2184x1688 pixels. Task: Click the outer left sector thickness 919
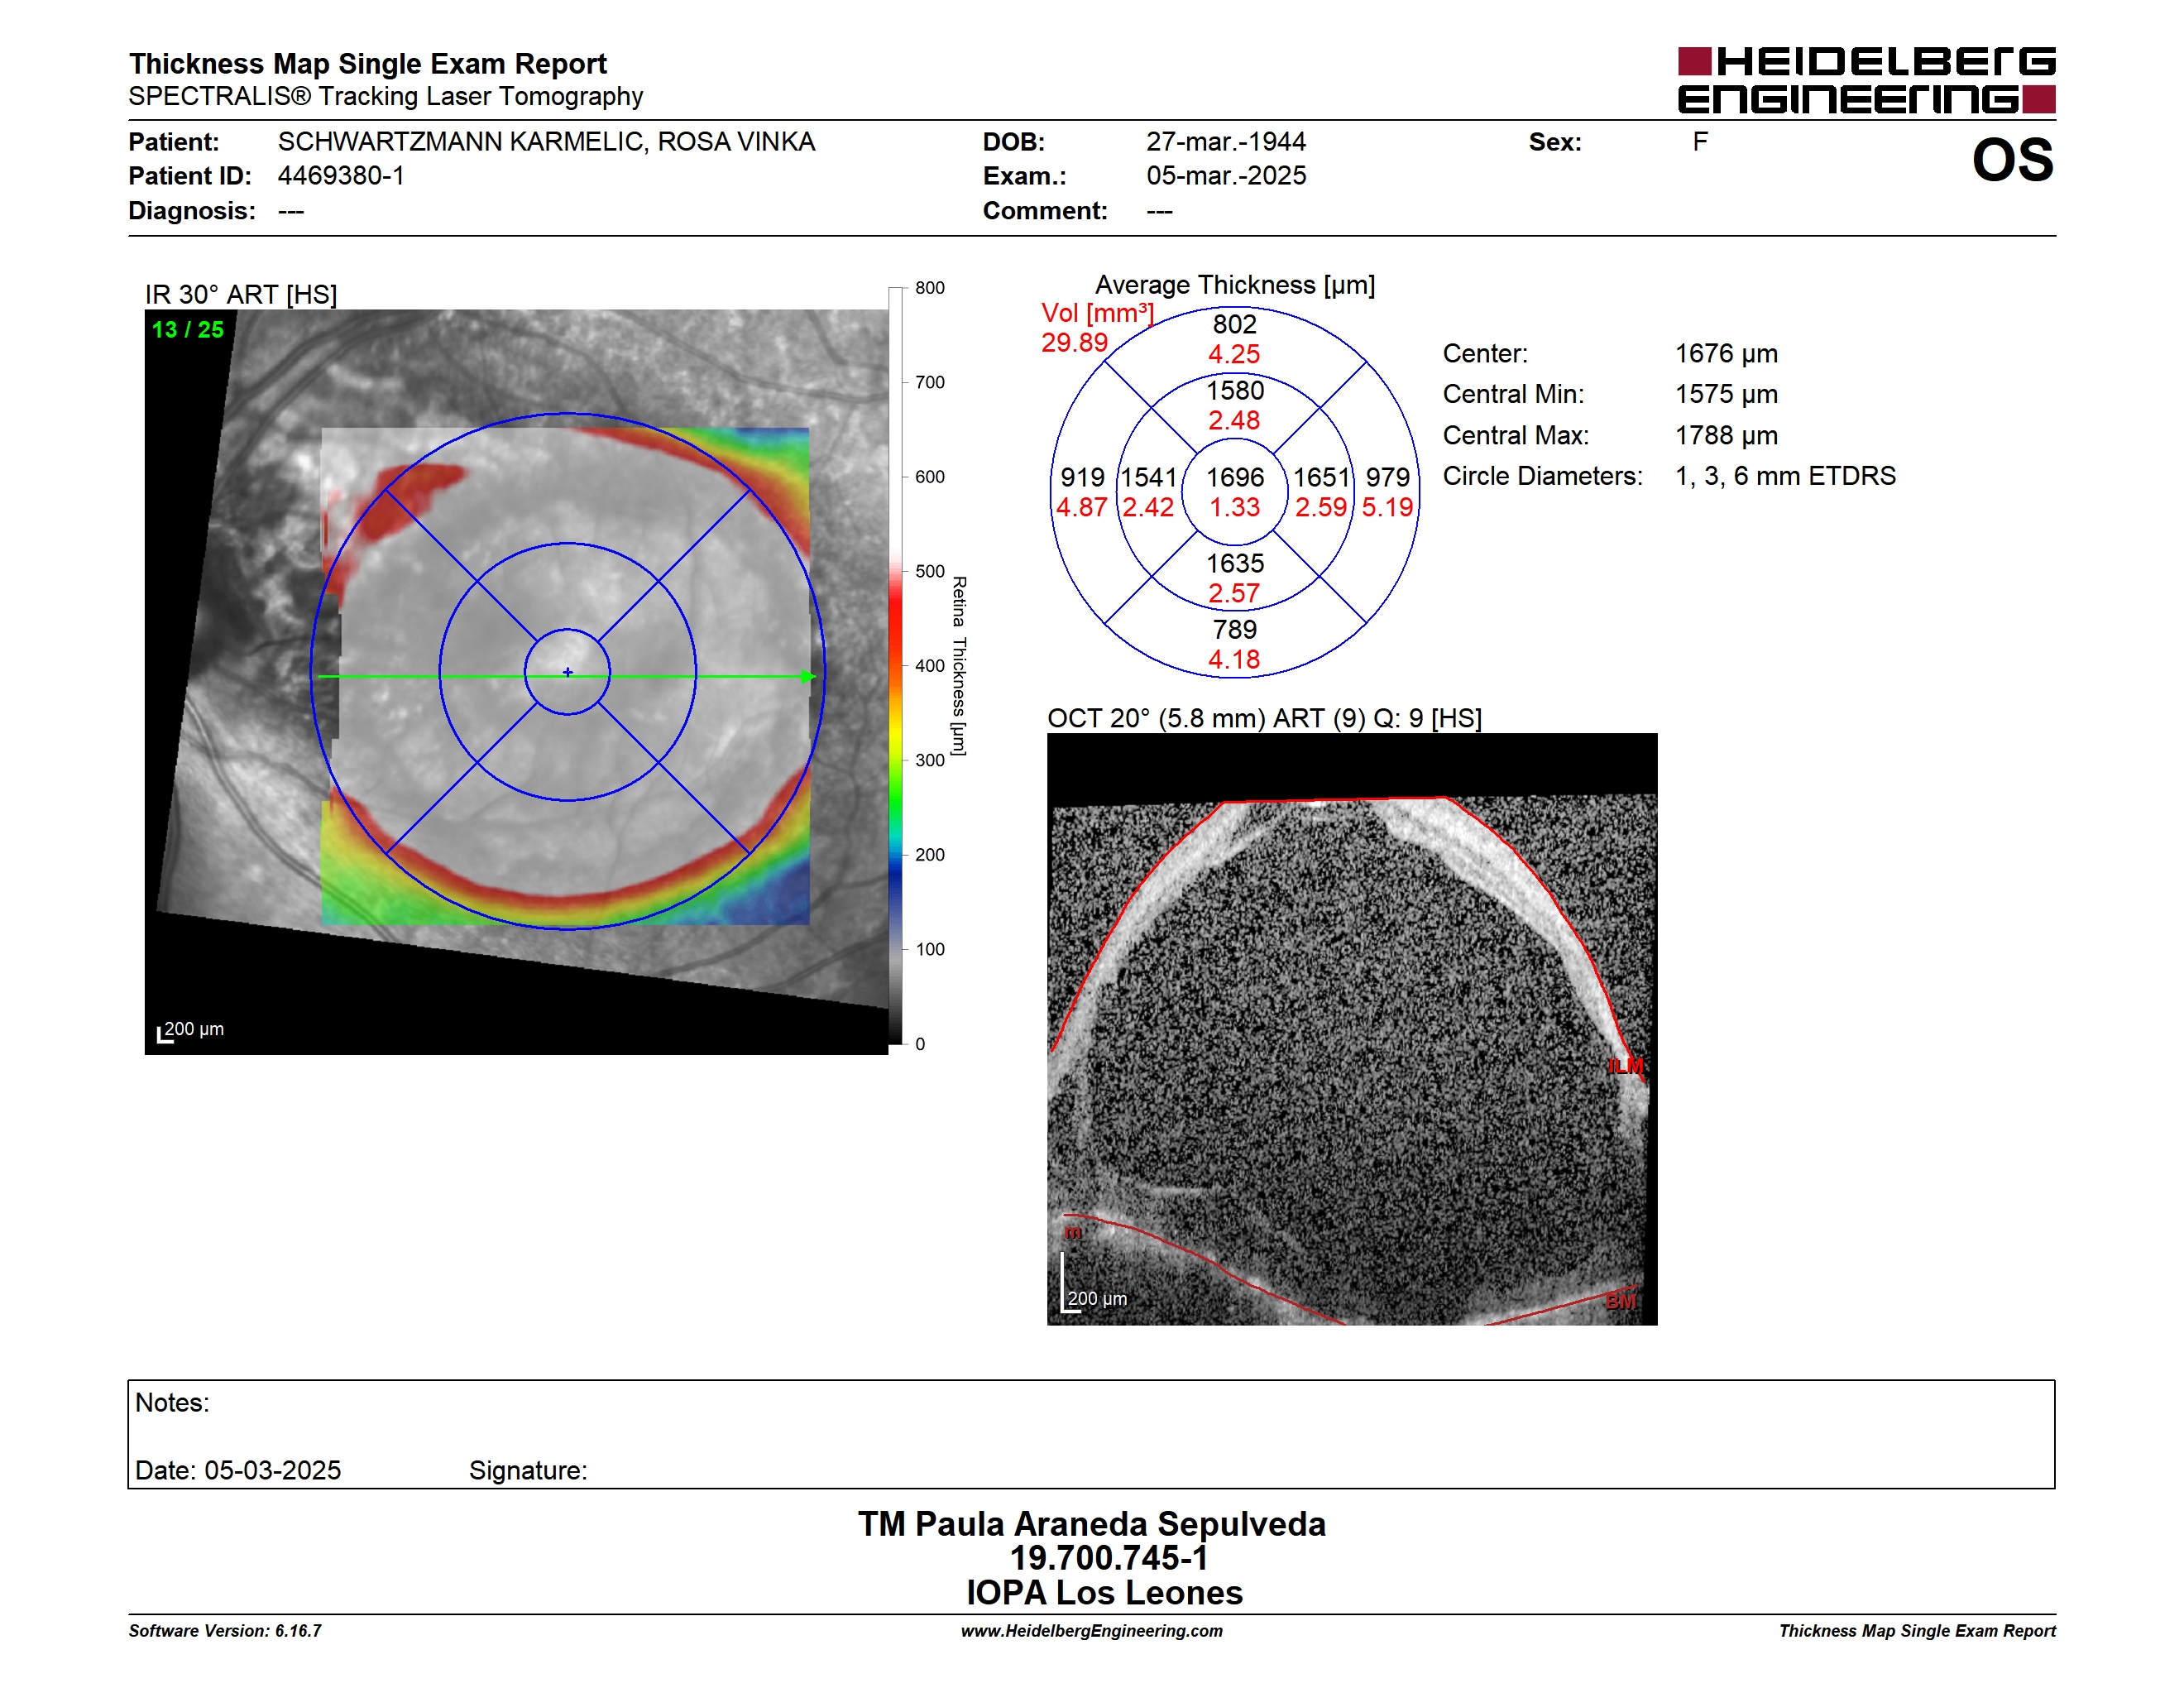1082,477
